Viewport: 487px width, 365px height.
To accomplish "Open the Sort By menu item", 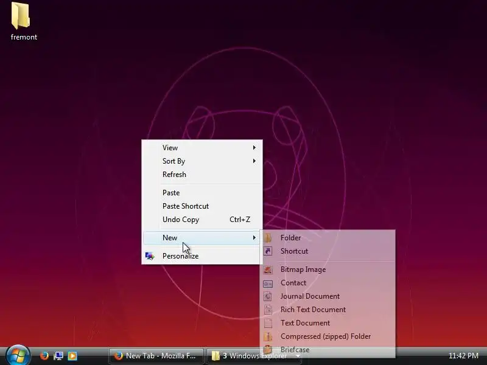I will click(201, 161).
